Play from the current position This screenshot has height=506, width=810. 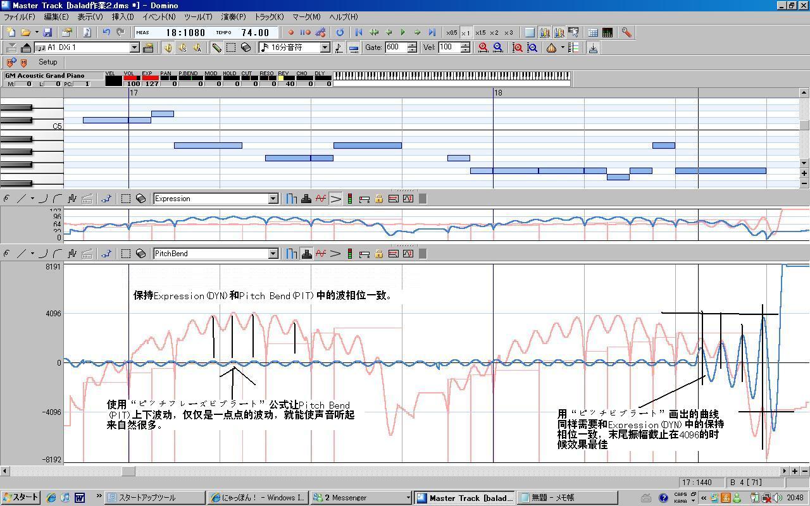click(403, 32)
